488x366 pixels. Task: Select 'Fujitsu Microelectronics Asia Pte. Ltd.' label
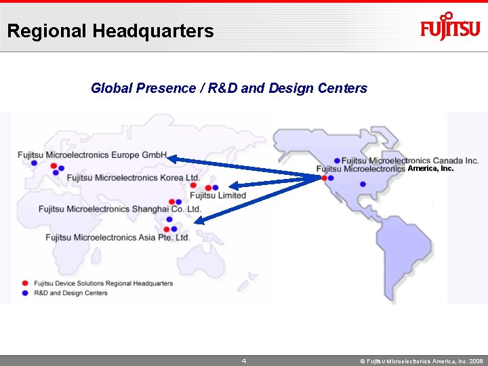pyautogui.click(x=118, y=237)
